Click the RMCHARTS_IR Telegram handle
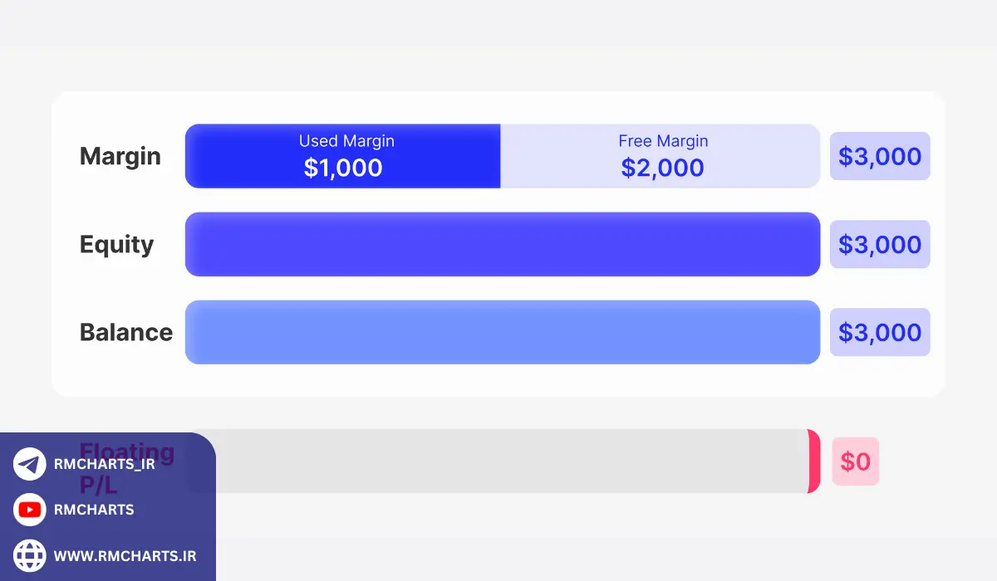The height and width of the screenshot is (581, 997). pyautogui.click(x=104, y=464)
